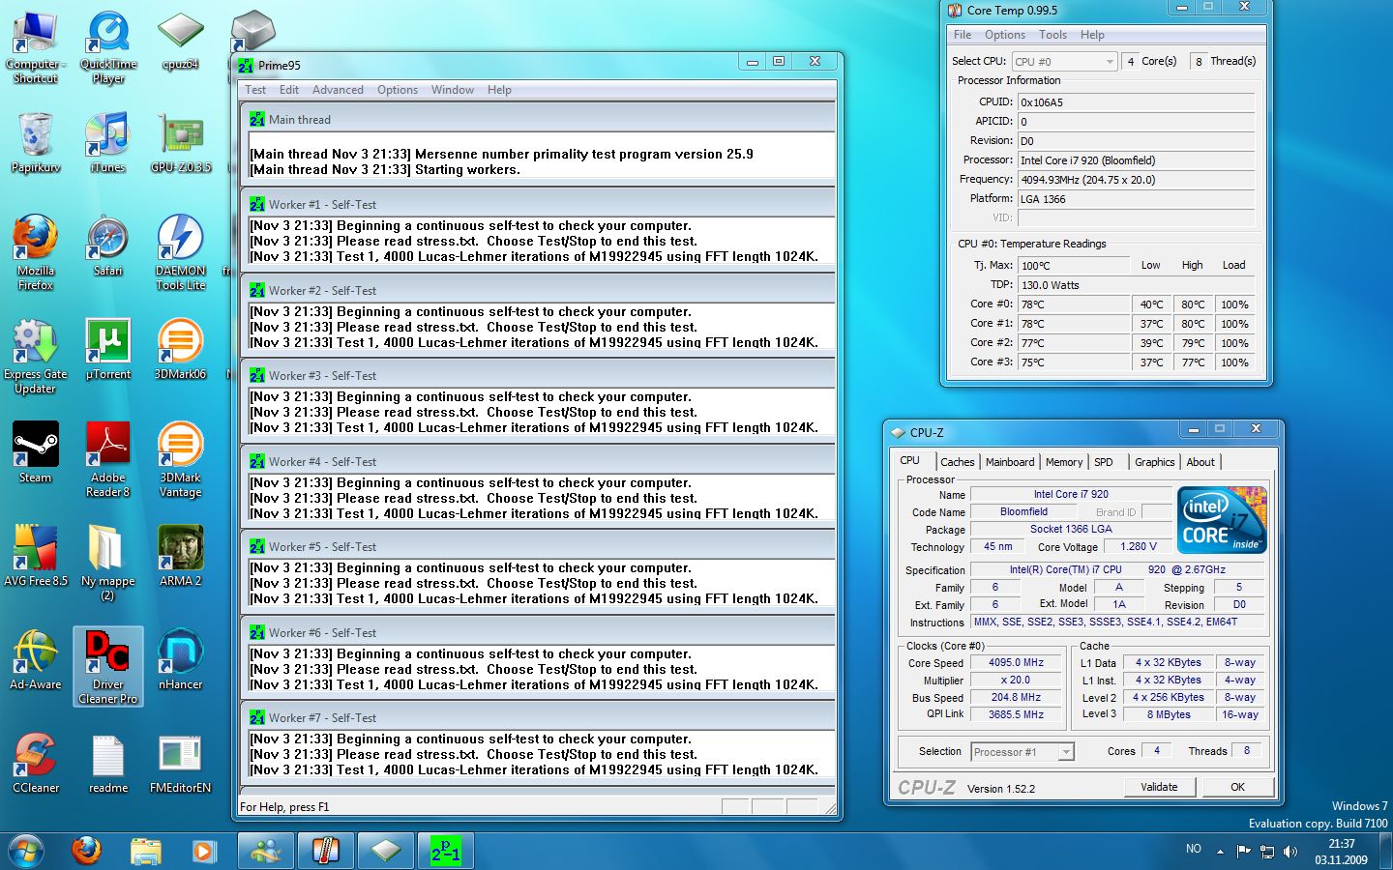Open Prime95 Options menu
The width and height of the screenshot is (1393, 870).
pos(398,90)
